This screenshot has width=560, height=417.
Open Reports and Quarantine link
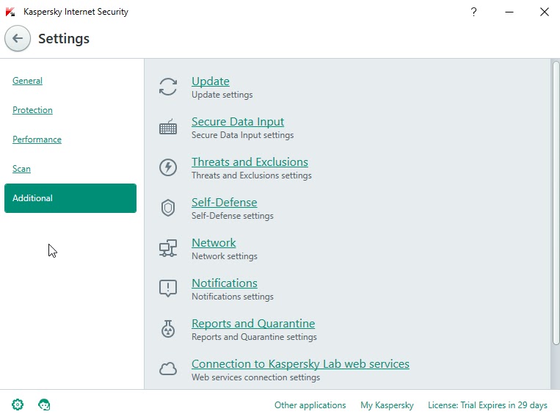coord(253,323)
